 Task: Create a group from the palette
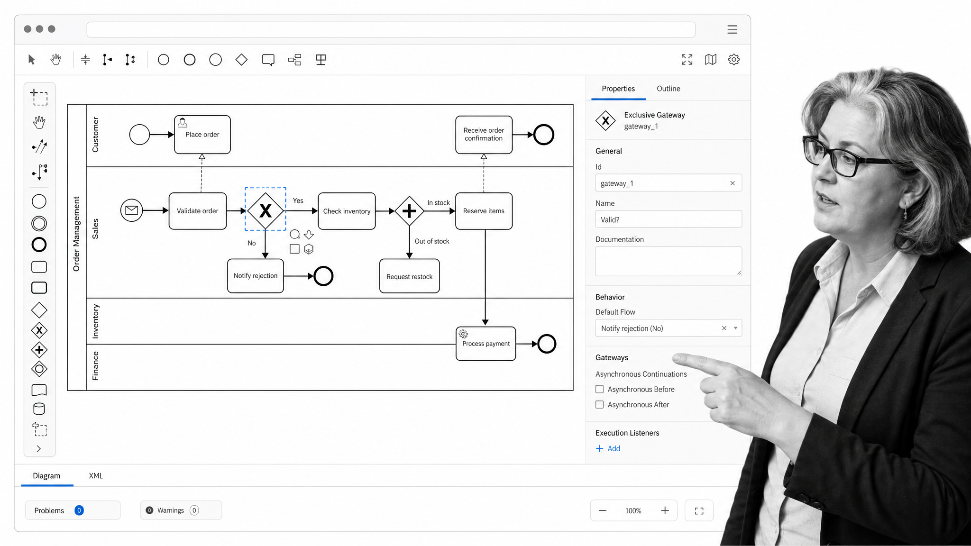point(39,429)
